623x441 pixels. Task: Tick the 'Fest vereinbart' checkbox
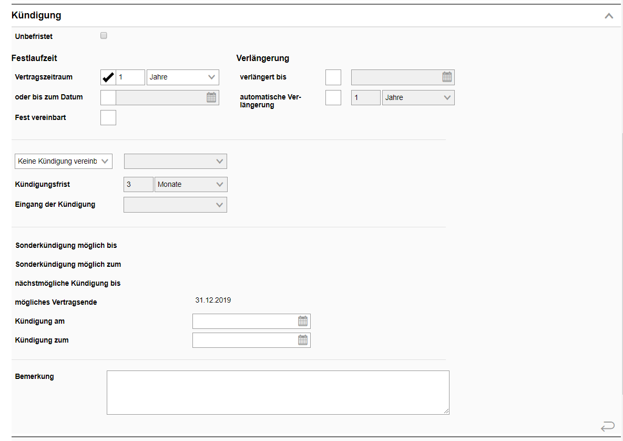coord(108,117)
